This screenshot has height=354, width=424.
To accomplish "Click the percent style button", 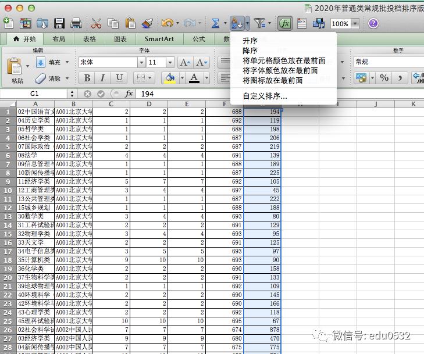I will click(384, 78).
